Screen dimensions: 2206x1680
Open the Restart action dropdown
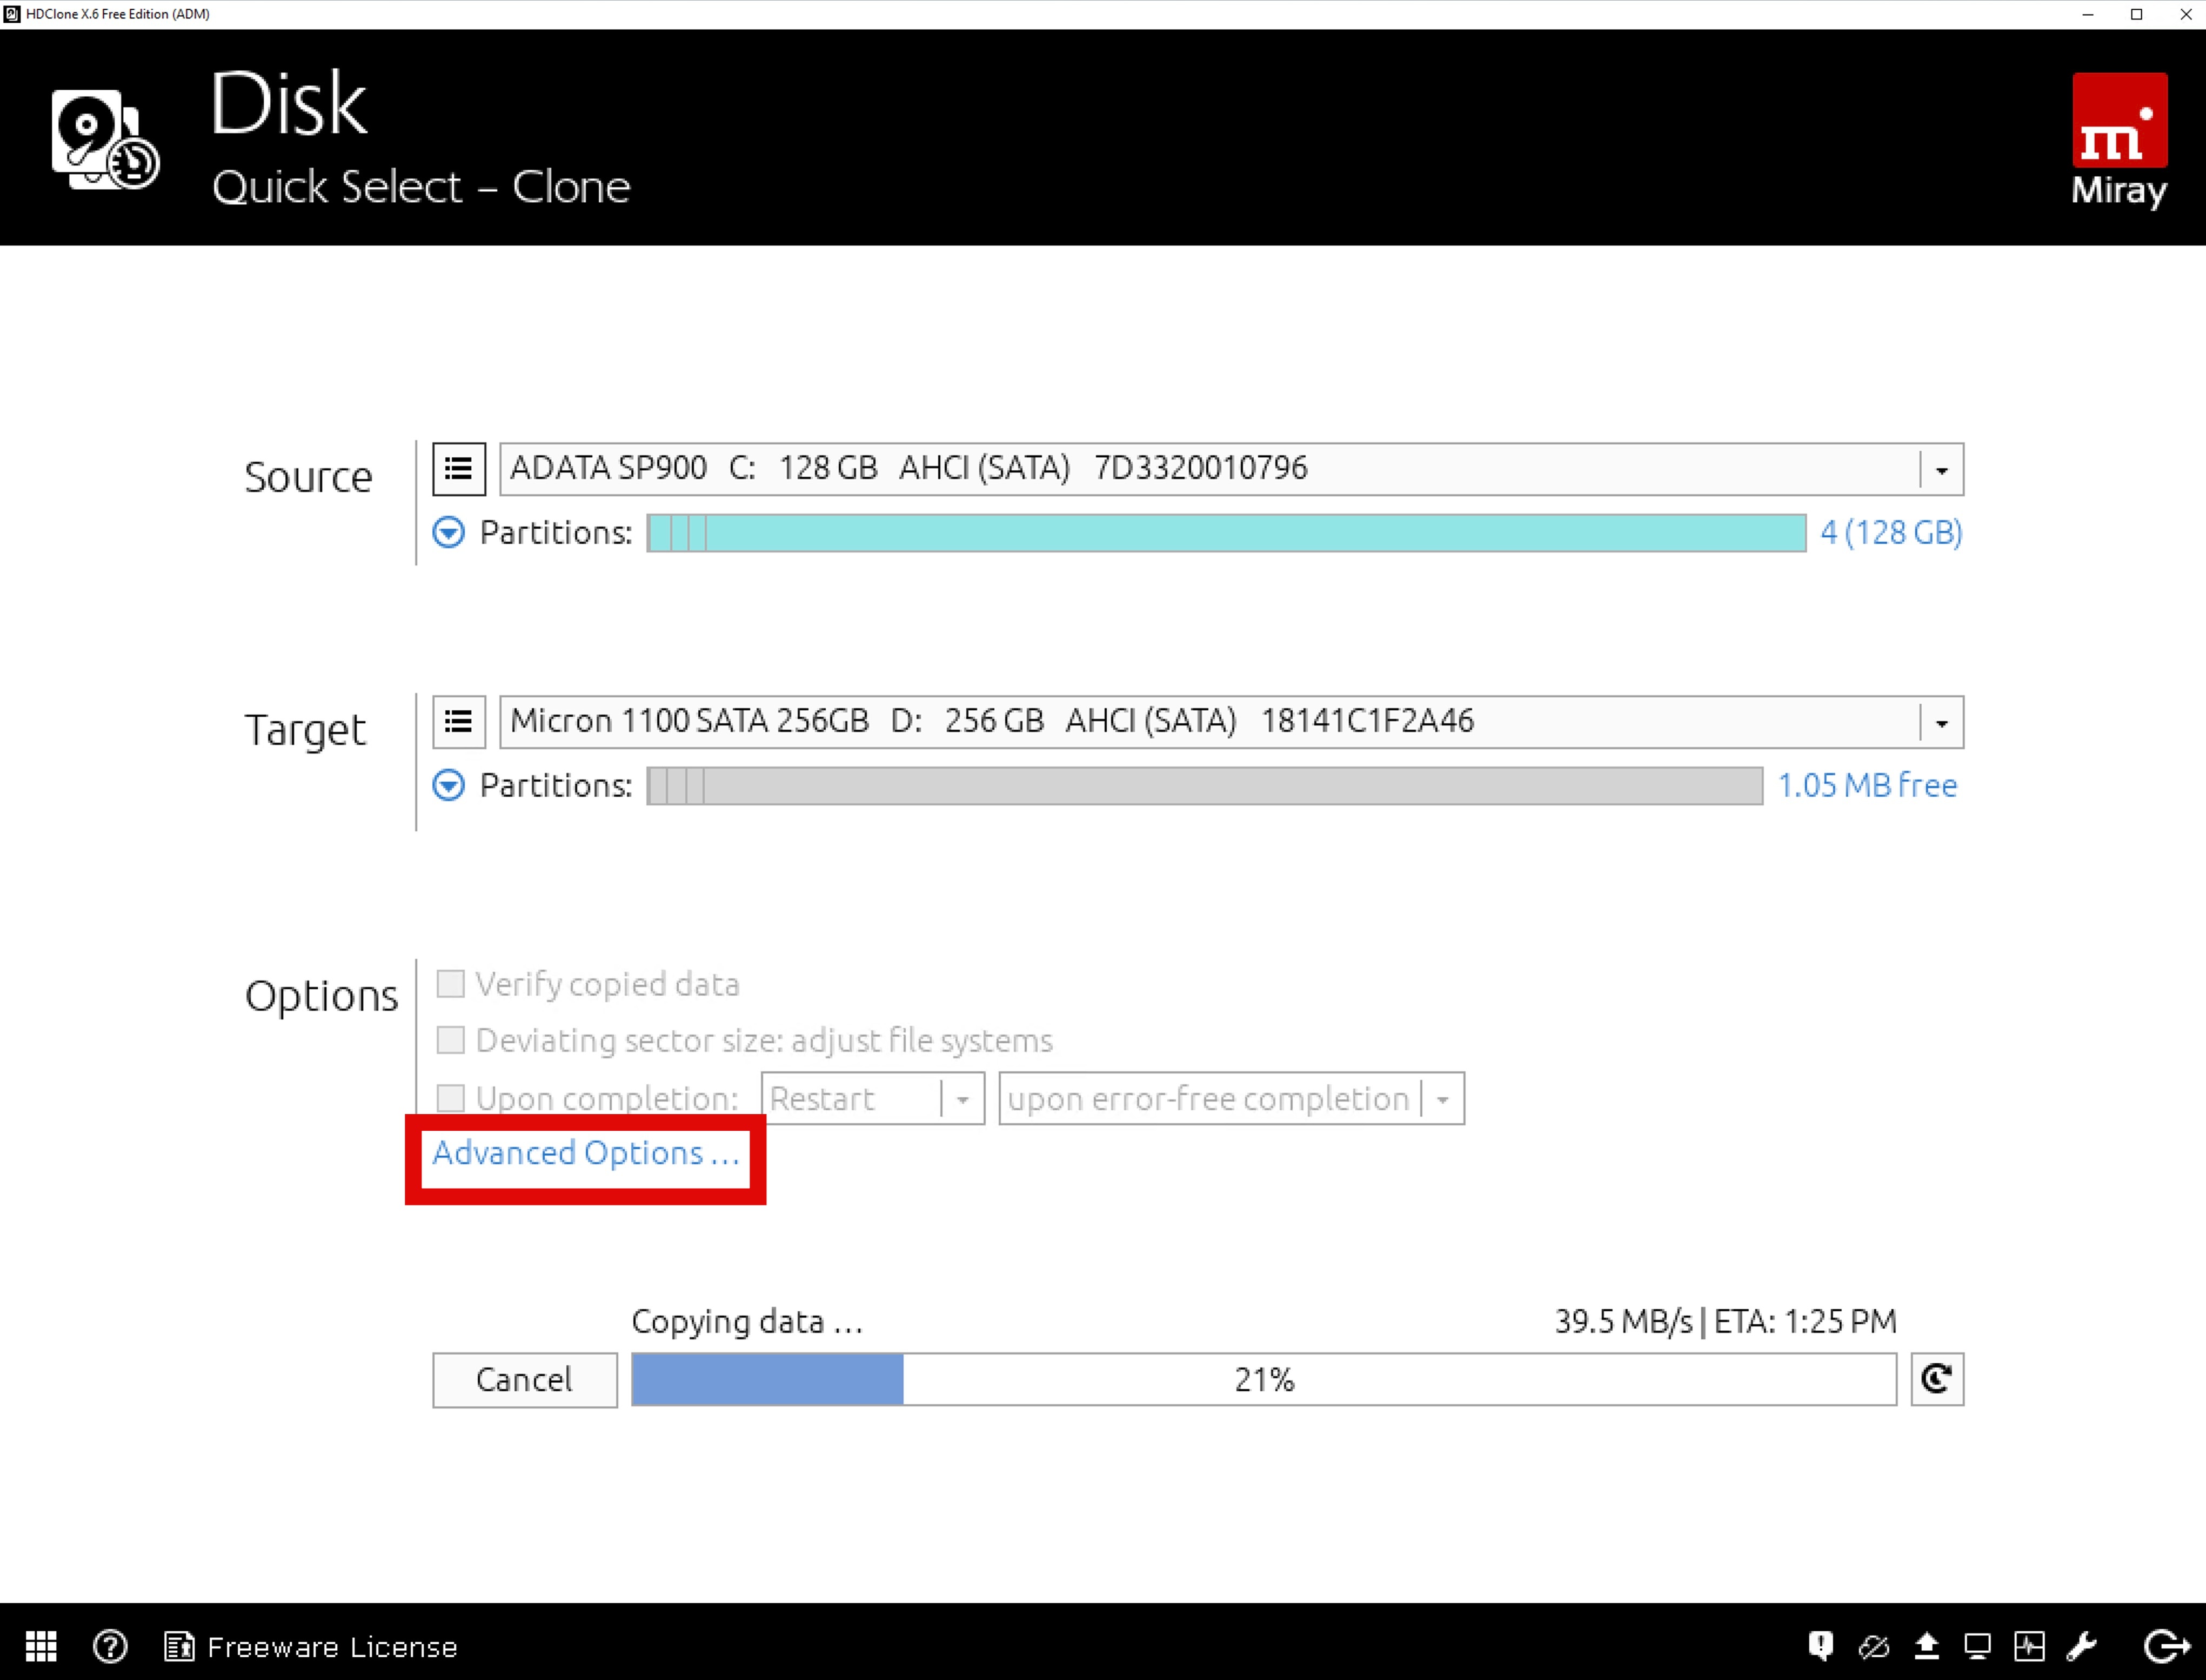[x=873, y=1098]
